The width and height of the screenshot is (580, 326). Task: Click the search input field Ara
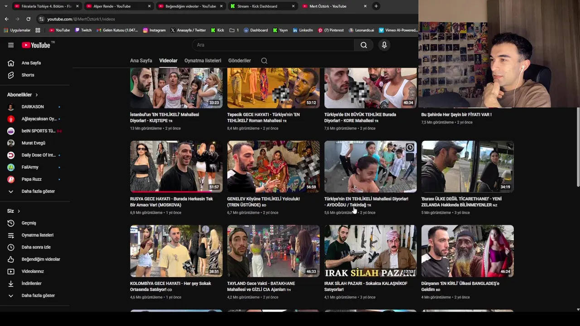pyautogui.click(x=273, y=45)
